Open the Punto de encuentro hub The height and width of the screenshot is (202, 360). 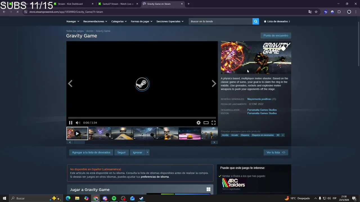(276, 36)
